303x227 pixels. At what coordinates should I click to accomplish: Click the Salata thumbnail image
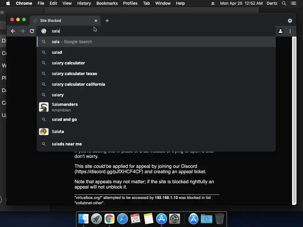44,132
